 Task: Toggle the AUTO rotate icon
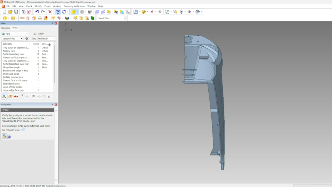point(58,12)
